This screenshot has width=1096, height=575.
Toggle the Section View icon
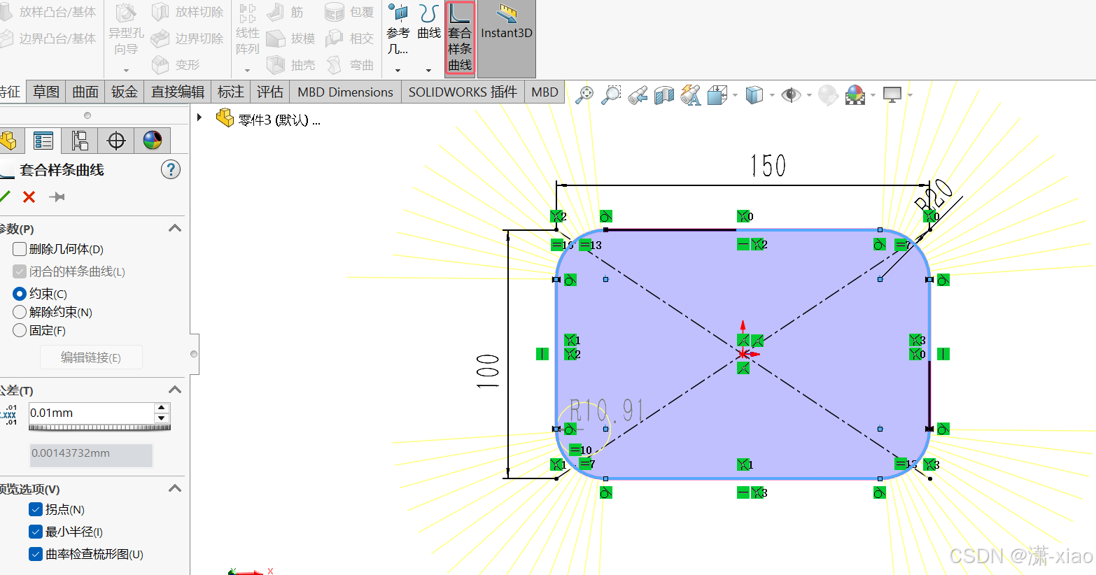pos(664,94)
